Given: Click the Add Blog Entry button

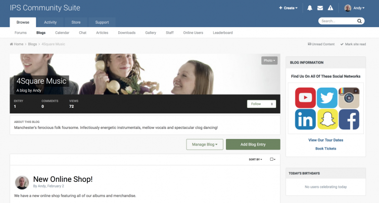Looking at the screenshot, I should coord(253,144).
